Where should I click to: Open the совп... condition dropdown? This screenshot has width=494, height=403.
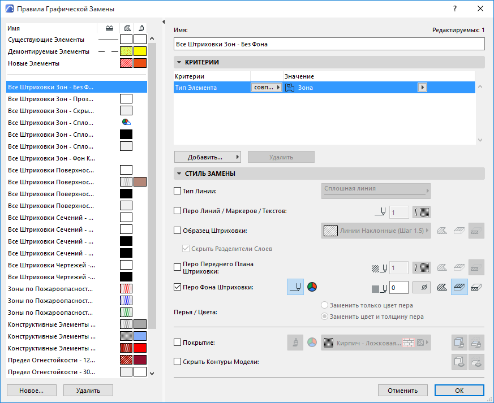pyautogui.click(x=266, y=88)
